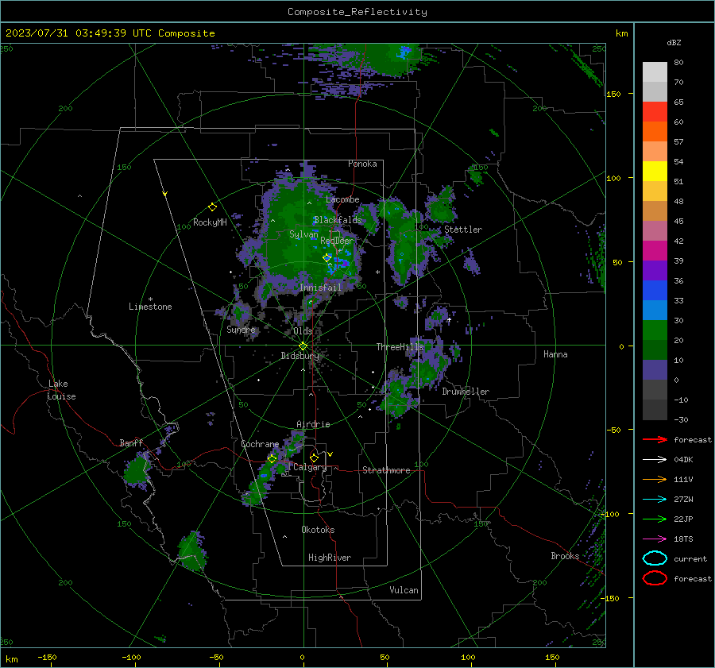Click the Limestone label

tap(150, 307)
